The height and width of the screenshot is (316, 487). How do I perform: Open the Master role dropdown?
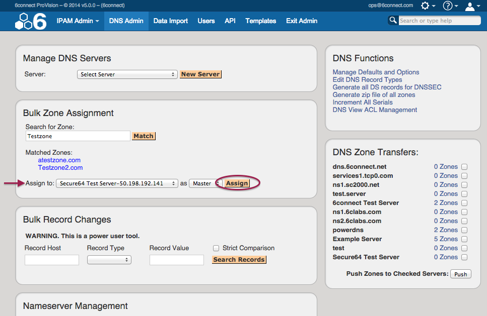click(204, 183)
